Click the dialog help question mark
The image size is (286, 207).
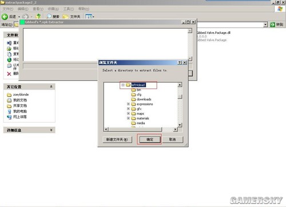(180, 63)
